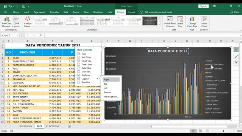242x136 pixels.
Task: Enable the Data Labels checkbox
Action: tap(79, 64)
